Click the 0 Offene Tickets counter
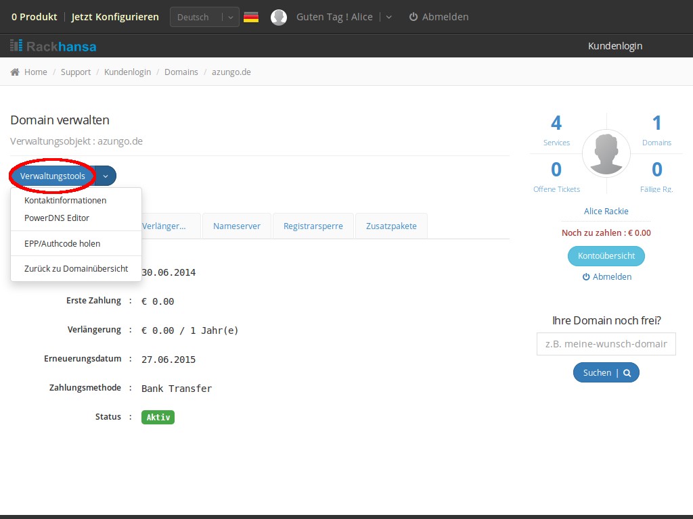 point(556,176)
